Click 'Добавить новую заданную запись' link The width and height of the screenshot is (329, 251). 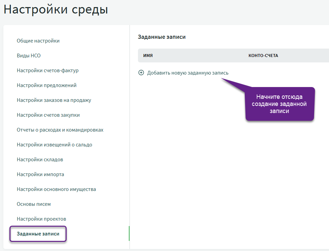pos(188,73)
